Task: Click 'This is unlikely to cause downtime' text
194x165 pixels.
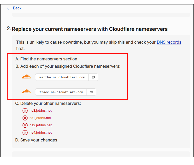Action: point(99,45)
